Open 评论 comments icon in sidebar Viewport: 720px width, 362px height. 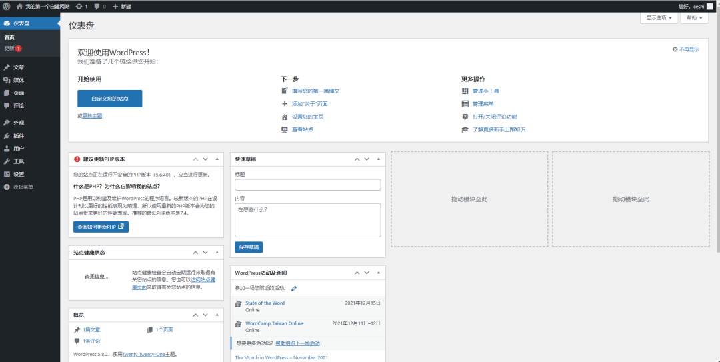[x=7, y=105]
